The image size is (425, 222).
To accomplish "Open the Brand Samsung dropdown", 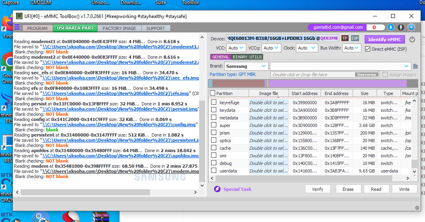I will pyautogui.click(x=245, y=66).
